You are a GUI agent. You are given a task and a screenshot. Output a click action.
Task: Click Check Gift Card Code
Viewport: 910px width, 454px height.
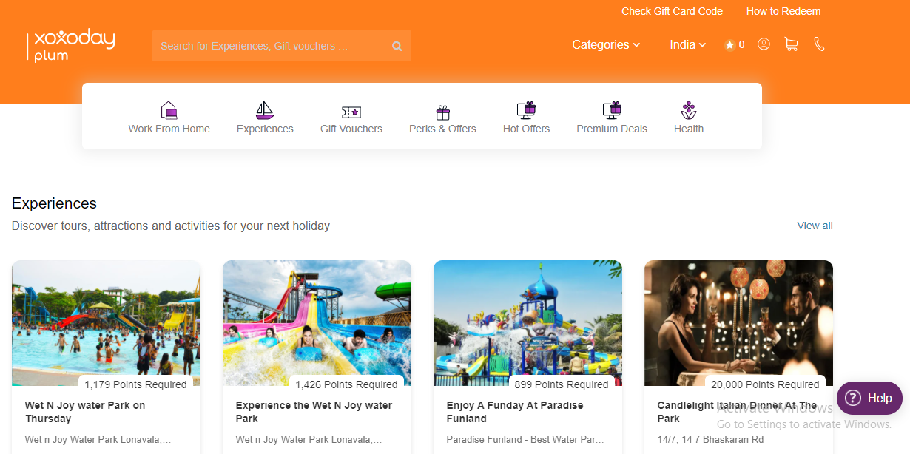pyautogui.click(x=672, y=11)
